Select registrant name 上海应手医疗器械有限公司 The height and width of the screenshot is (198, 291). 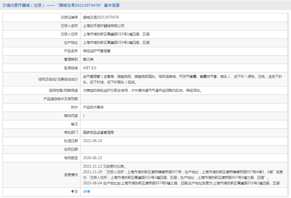104,26
